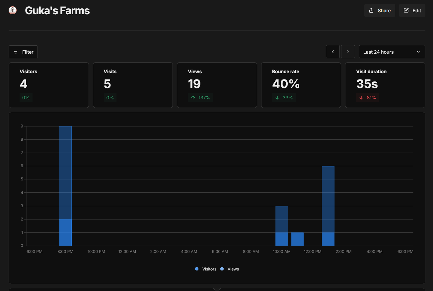Expand the Filter options
Viewport: 433px width, 291px height.
point(23,52)
